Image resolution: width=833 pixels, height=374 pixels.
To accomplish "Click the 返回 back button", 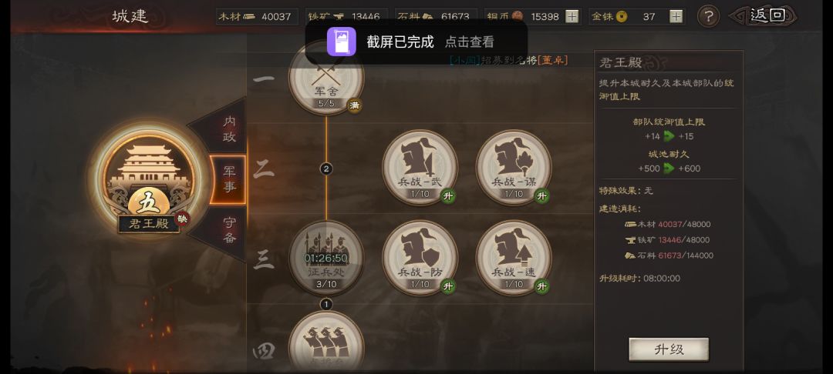I will [767, 15].
